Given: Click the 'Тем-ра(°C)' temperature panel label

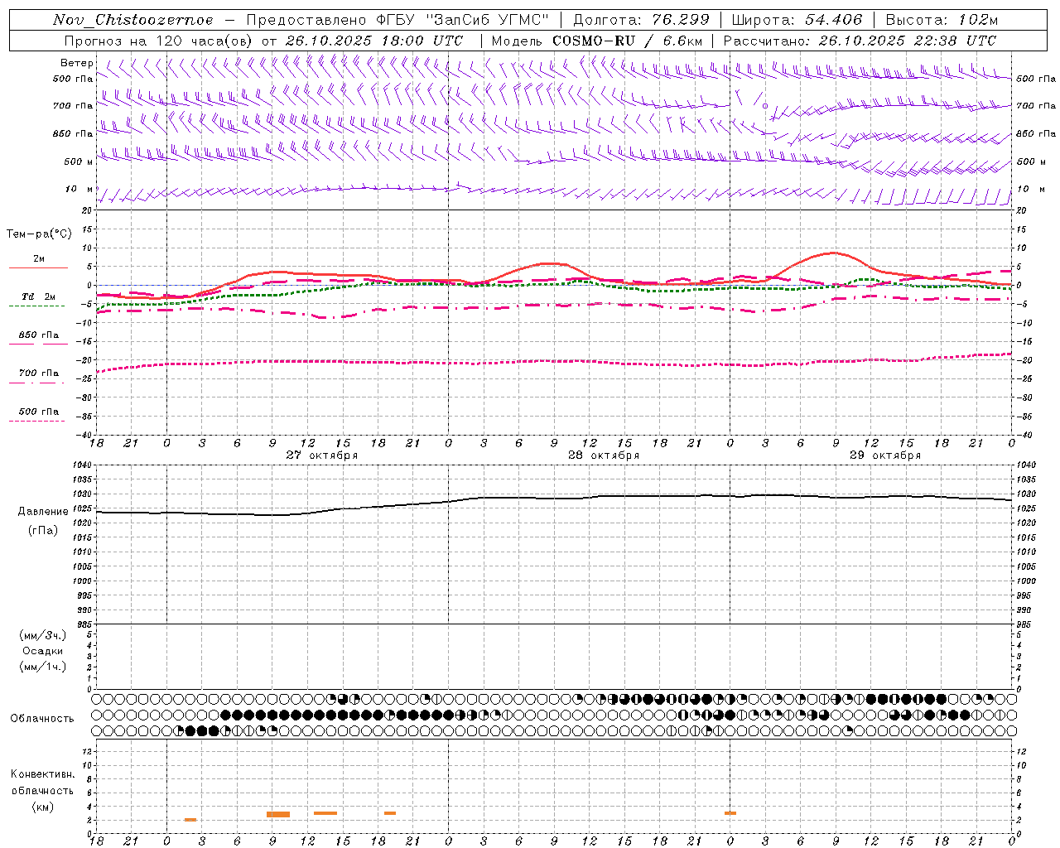Looking at the screenshot, I should [x=39, y=234].
